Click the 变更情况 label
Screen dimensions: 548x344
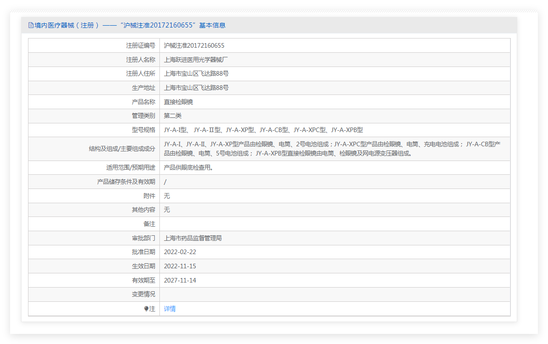point(143,294)
